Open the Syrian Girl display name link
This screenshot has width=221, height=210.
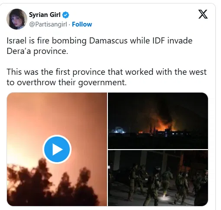(x=45, y=15)
